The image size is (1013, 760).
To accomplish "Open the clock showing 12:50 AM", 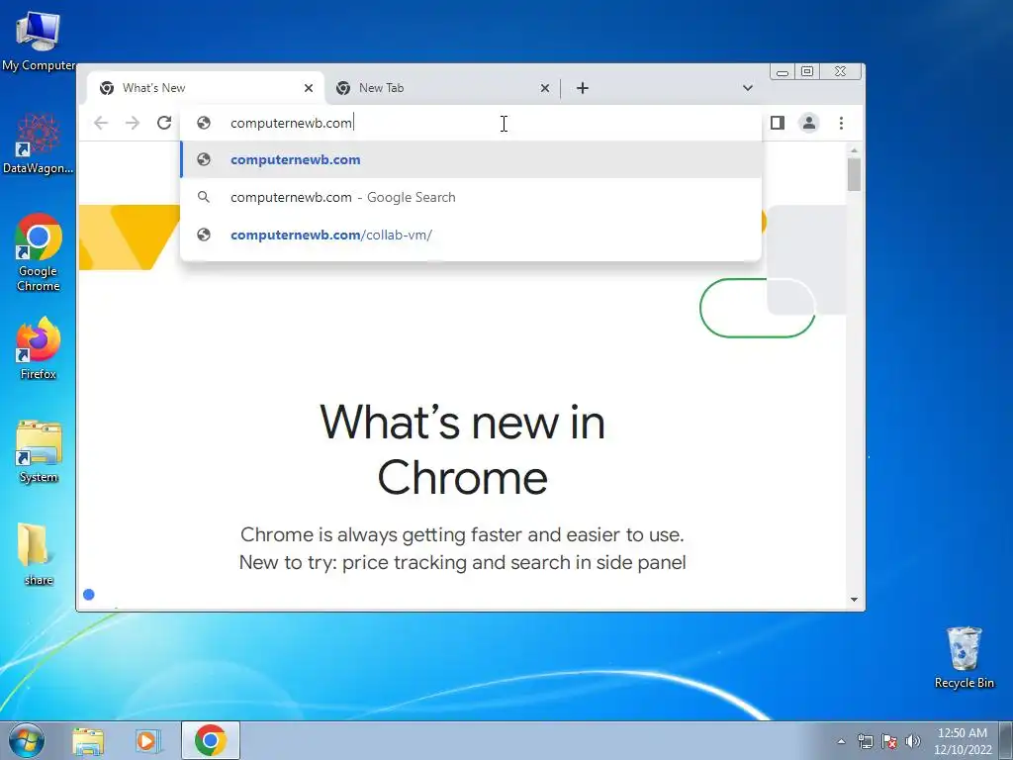I will pos(963,740).
